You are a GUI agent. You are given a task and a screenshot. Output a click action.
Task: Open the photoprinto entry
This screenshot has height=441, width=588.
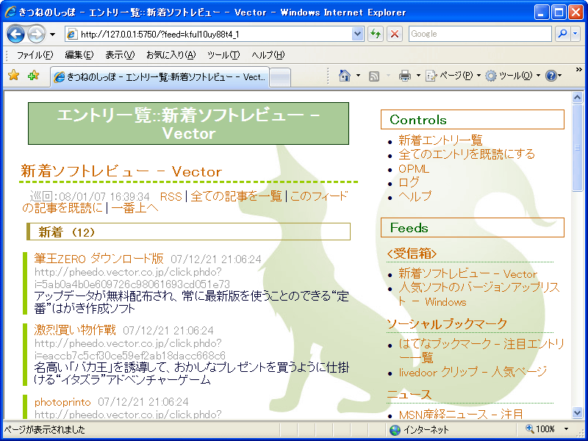[x=62, y=402]
